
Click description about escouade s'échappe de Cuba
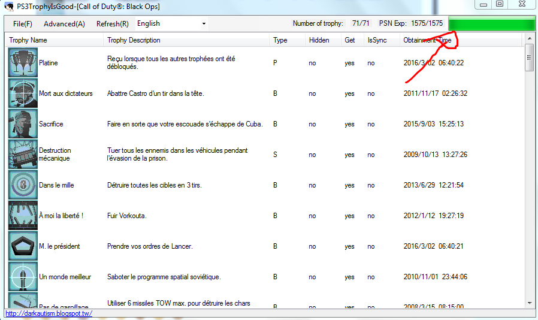[x=185, y=124]
